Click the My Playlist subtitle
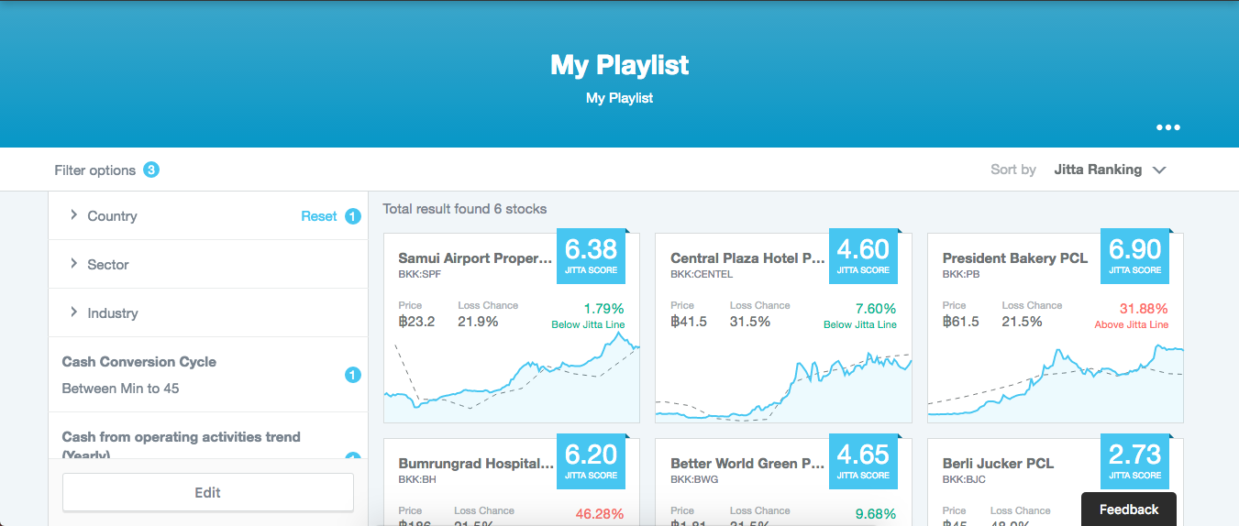The image size is (1239, 526). point(619,98)
